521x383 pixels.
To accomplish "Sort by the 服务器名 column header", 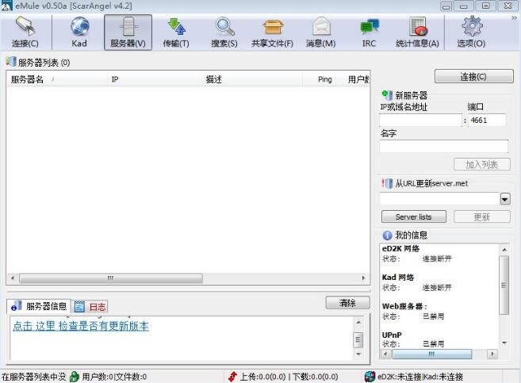I will coord(57,79).
